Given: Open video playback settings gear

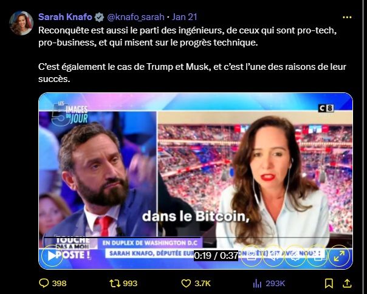Looking at the screenshot, I should [x=295, y=256].
